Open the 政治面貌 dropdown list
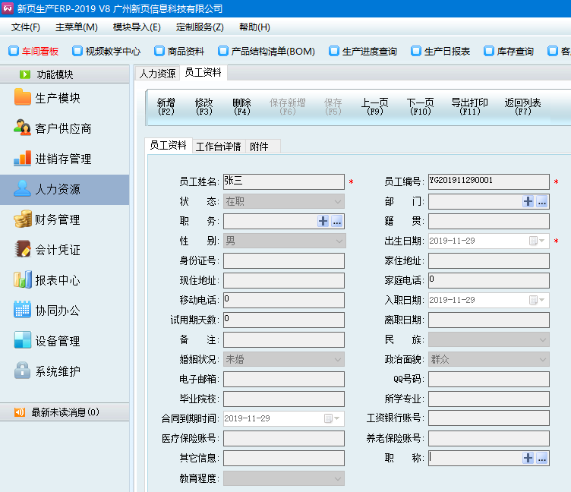Image resolution: width=571 pixels, height=492 pixels. pos(542,359)
